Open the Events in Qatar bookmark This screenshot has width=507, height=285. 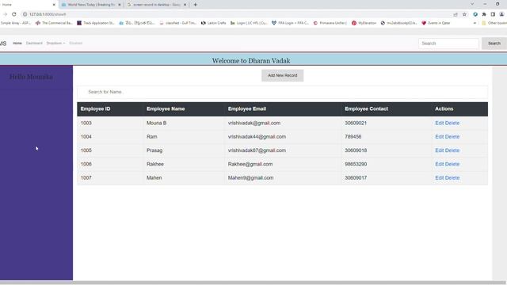pos(436,23)
